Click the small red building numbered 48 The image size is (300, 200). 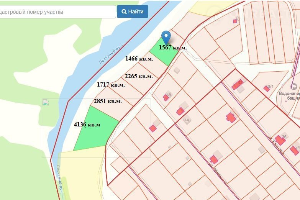(235, 21)
